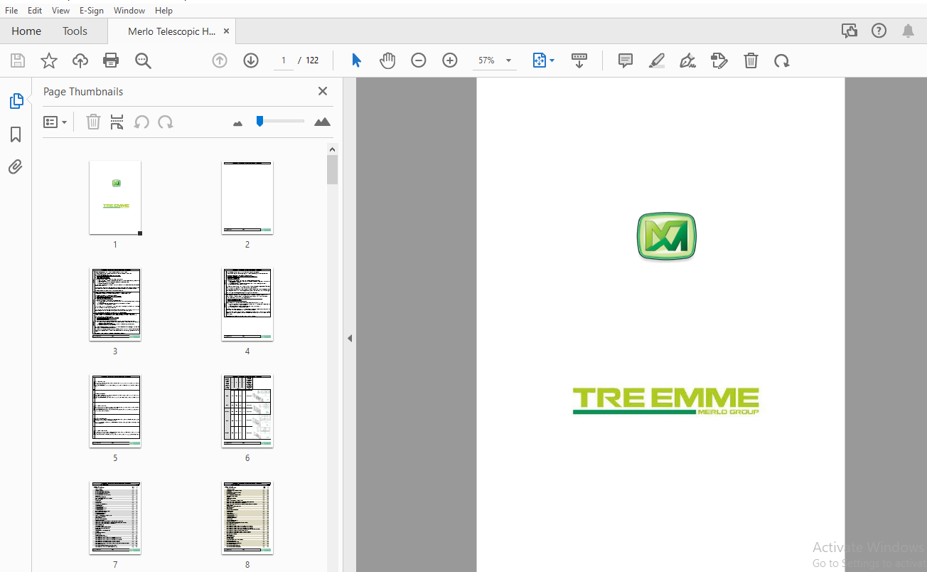Close the Merlo Telescopic document tab
This screenshot has width=927, height=572.
pyautogui.click(x=226, y=31)
